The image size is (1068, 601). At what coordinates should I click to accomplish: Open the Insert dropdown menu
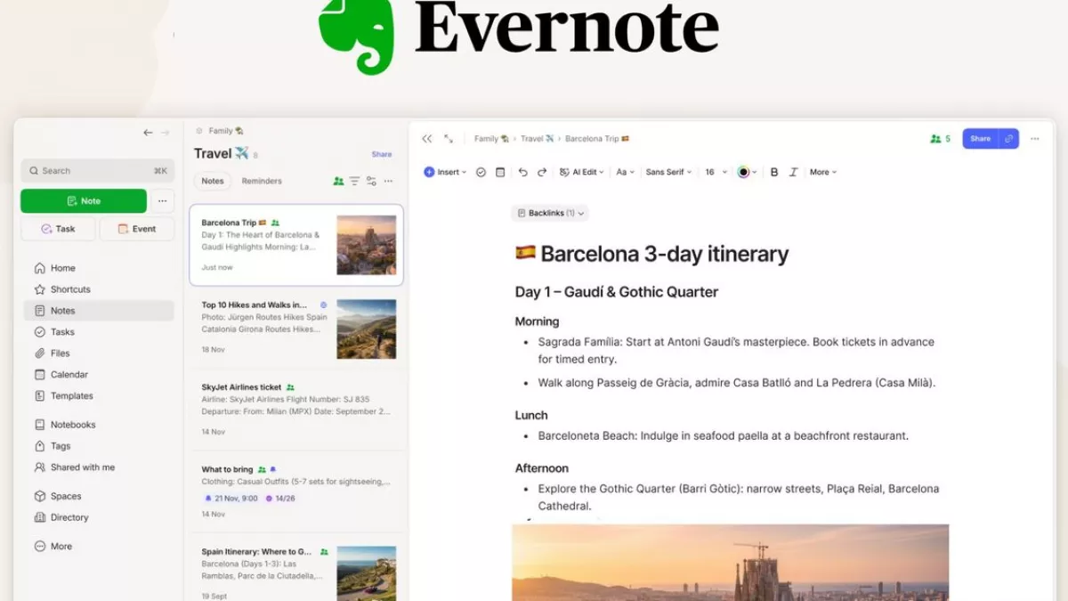tap(445, 172)
